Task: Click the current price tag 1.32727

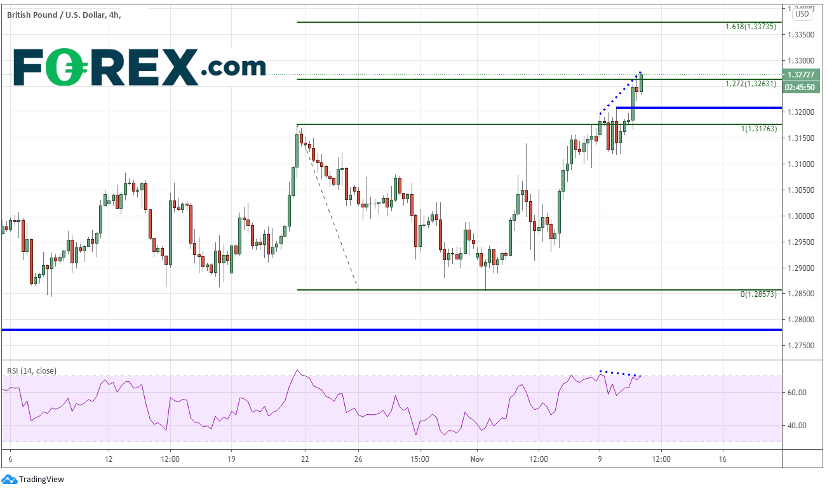Action: point(800,75)
